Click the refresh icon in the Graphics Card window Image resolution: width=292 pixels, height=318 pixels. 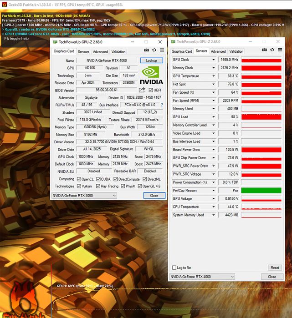tap(154, 50)
